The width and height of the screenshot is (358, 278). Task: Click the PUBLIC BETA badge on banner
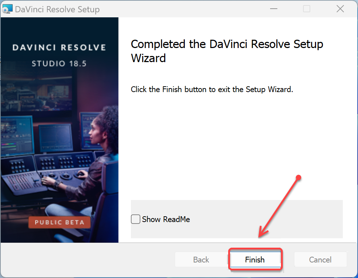pyautogui.click(x=59, y=222)
